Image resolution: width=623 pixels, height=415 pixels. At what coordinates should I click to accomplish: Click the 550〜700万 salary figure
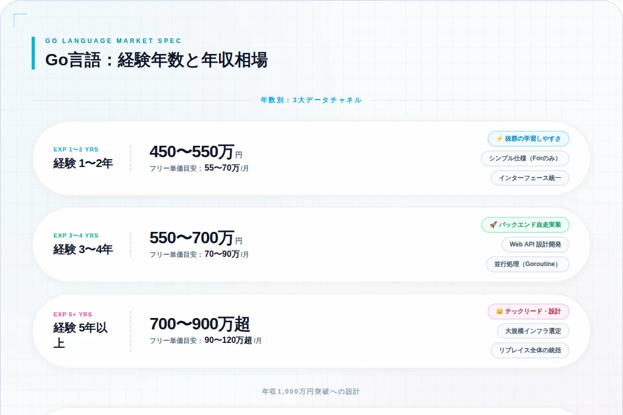coord(192,238)
